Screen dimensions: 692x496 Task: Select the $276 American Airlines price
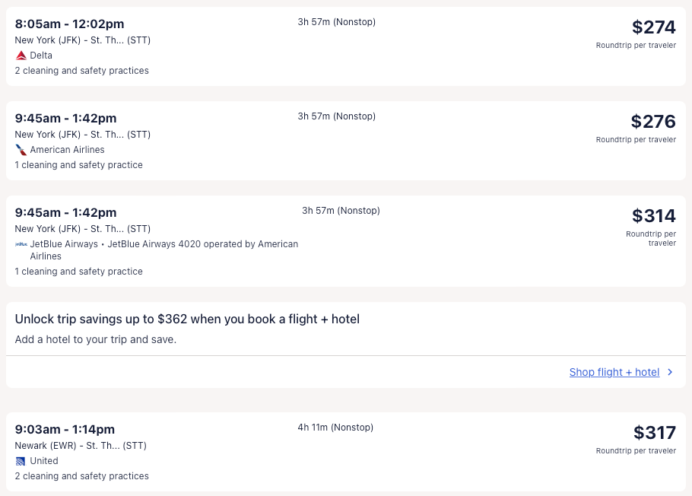(652, 122)
